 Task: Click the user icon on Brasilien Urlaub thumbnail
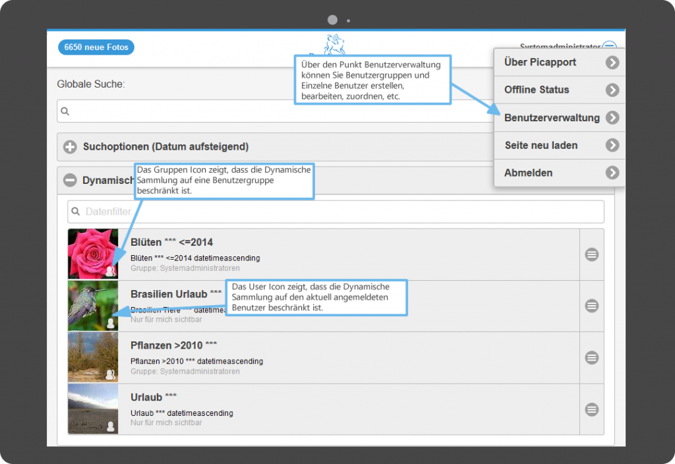(110, 322)
